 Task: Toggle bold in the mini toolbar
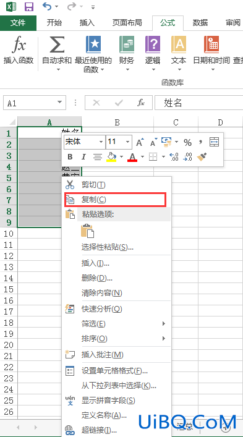pyautogui.click(x=70, y=157)
